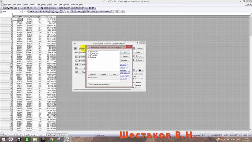Click the help question mark in Descriptive Statistics title

(137, 43)
